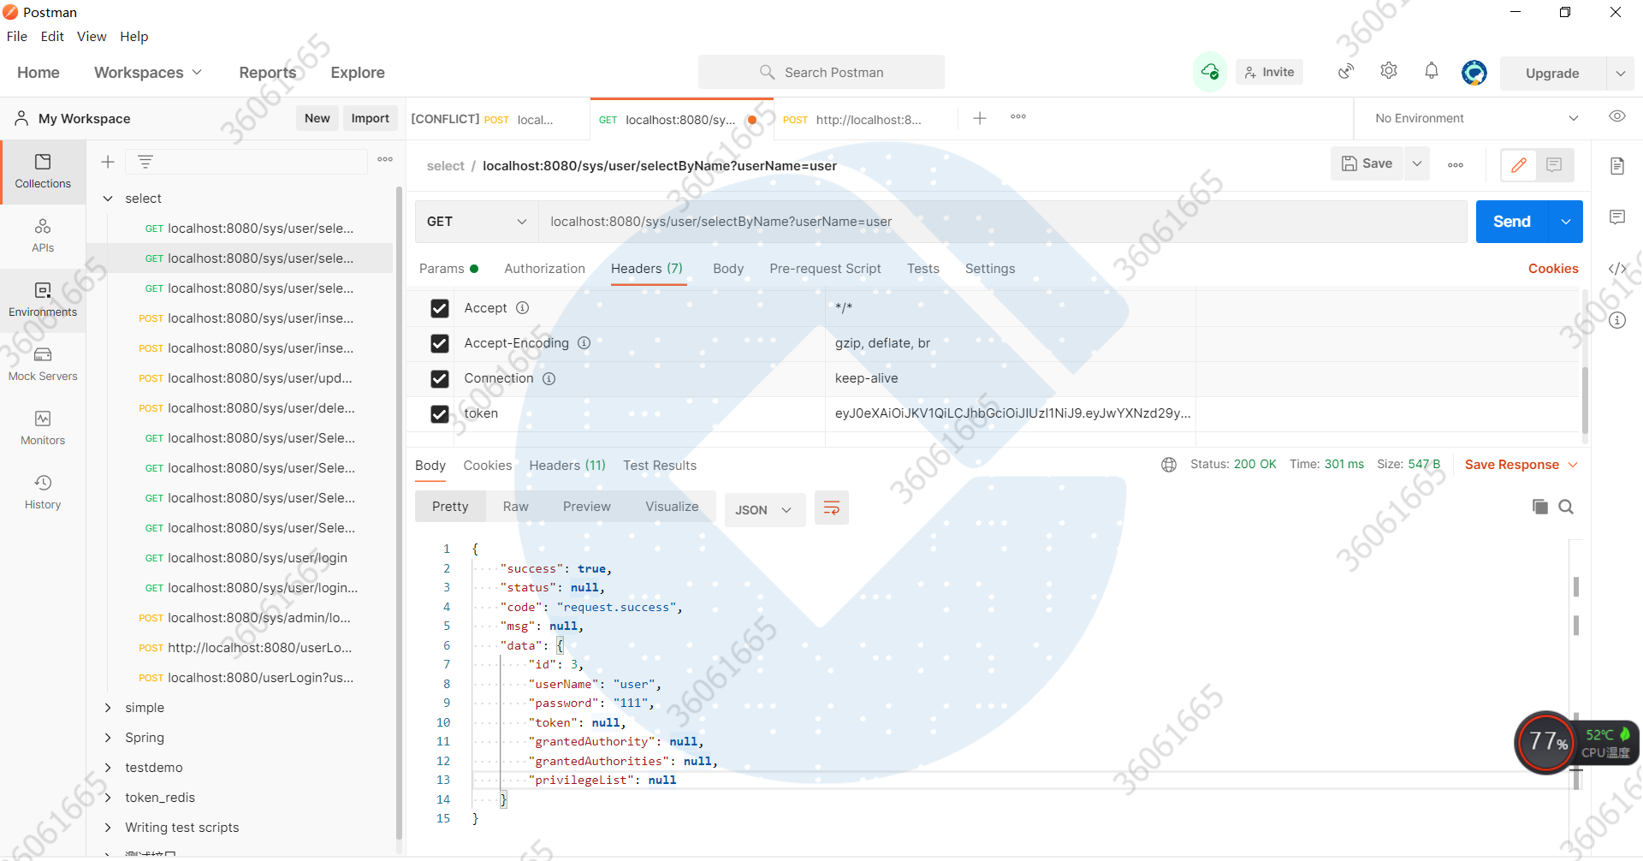This screenshot has width=1643, height=861.
Task: Collapse the select collection
Action: (108, 199)
